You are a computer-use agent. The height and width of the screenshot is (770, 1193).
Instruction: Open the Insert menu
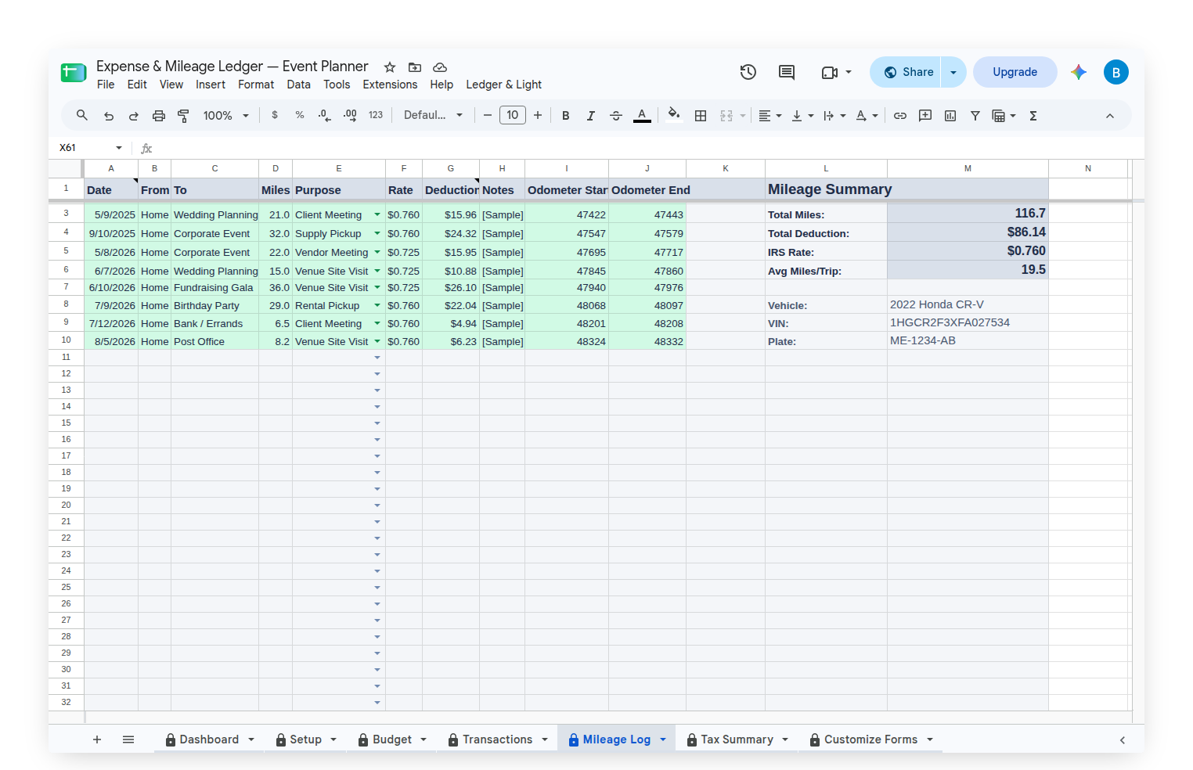click(x=211, y=85)
